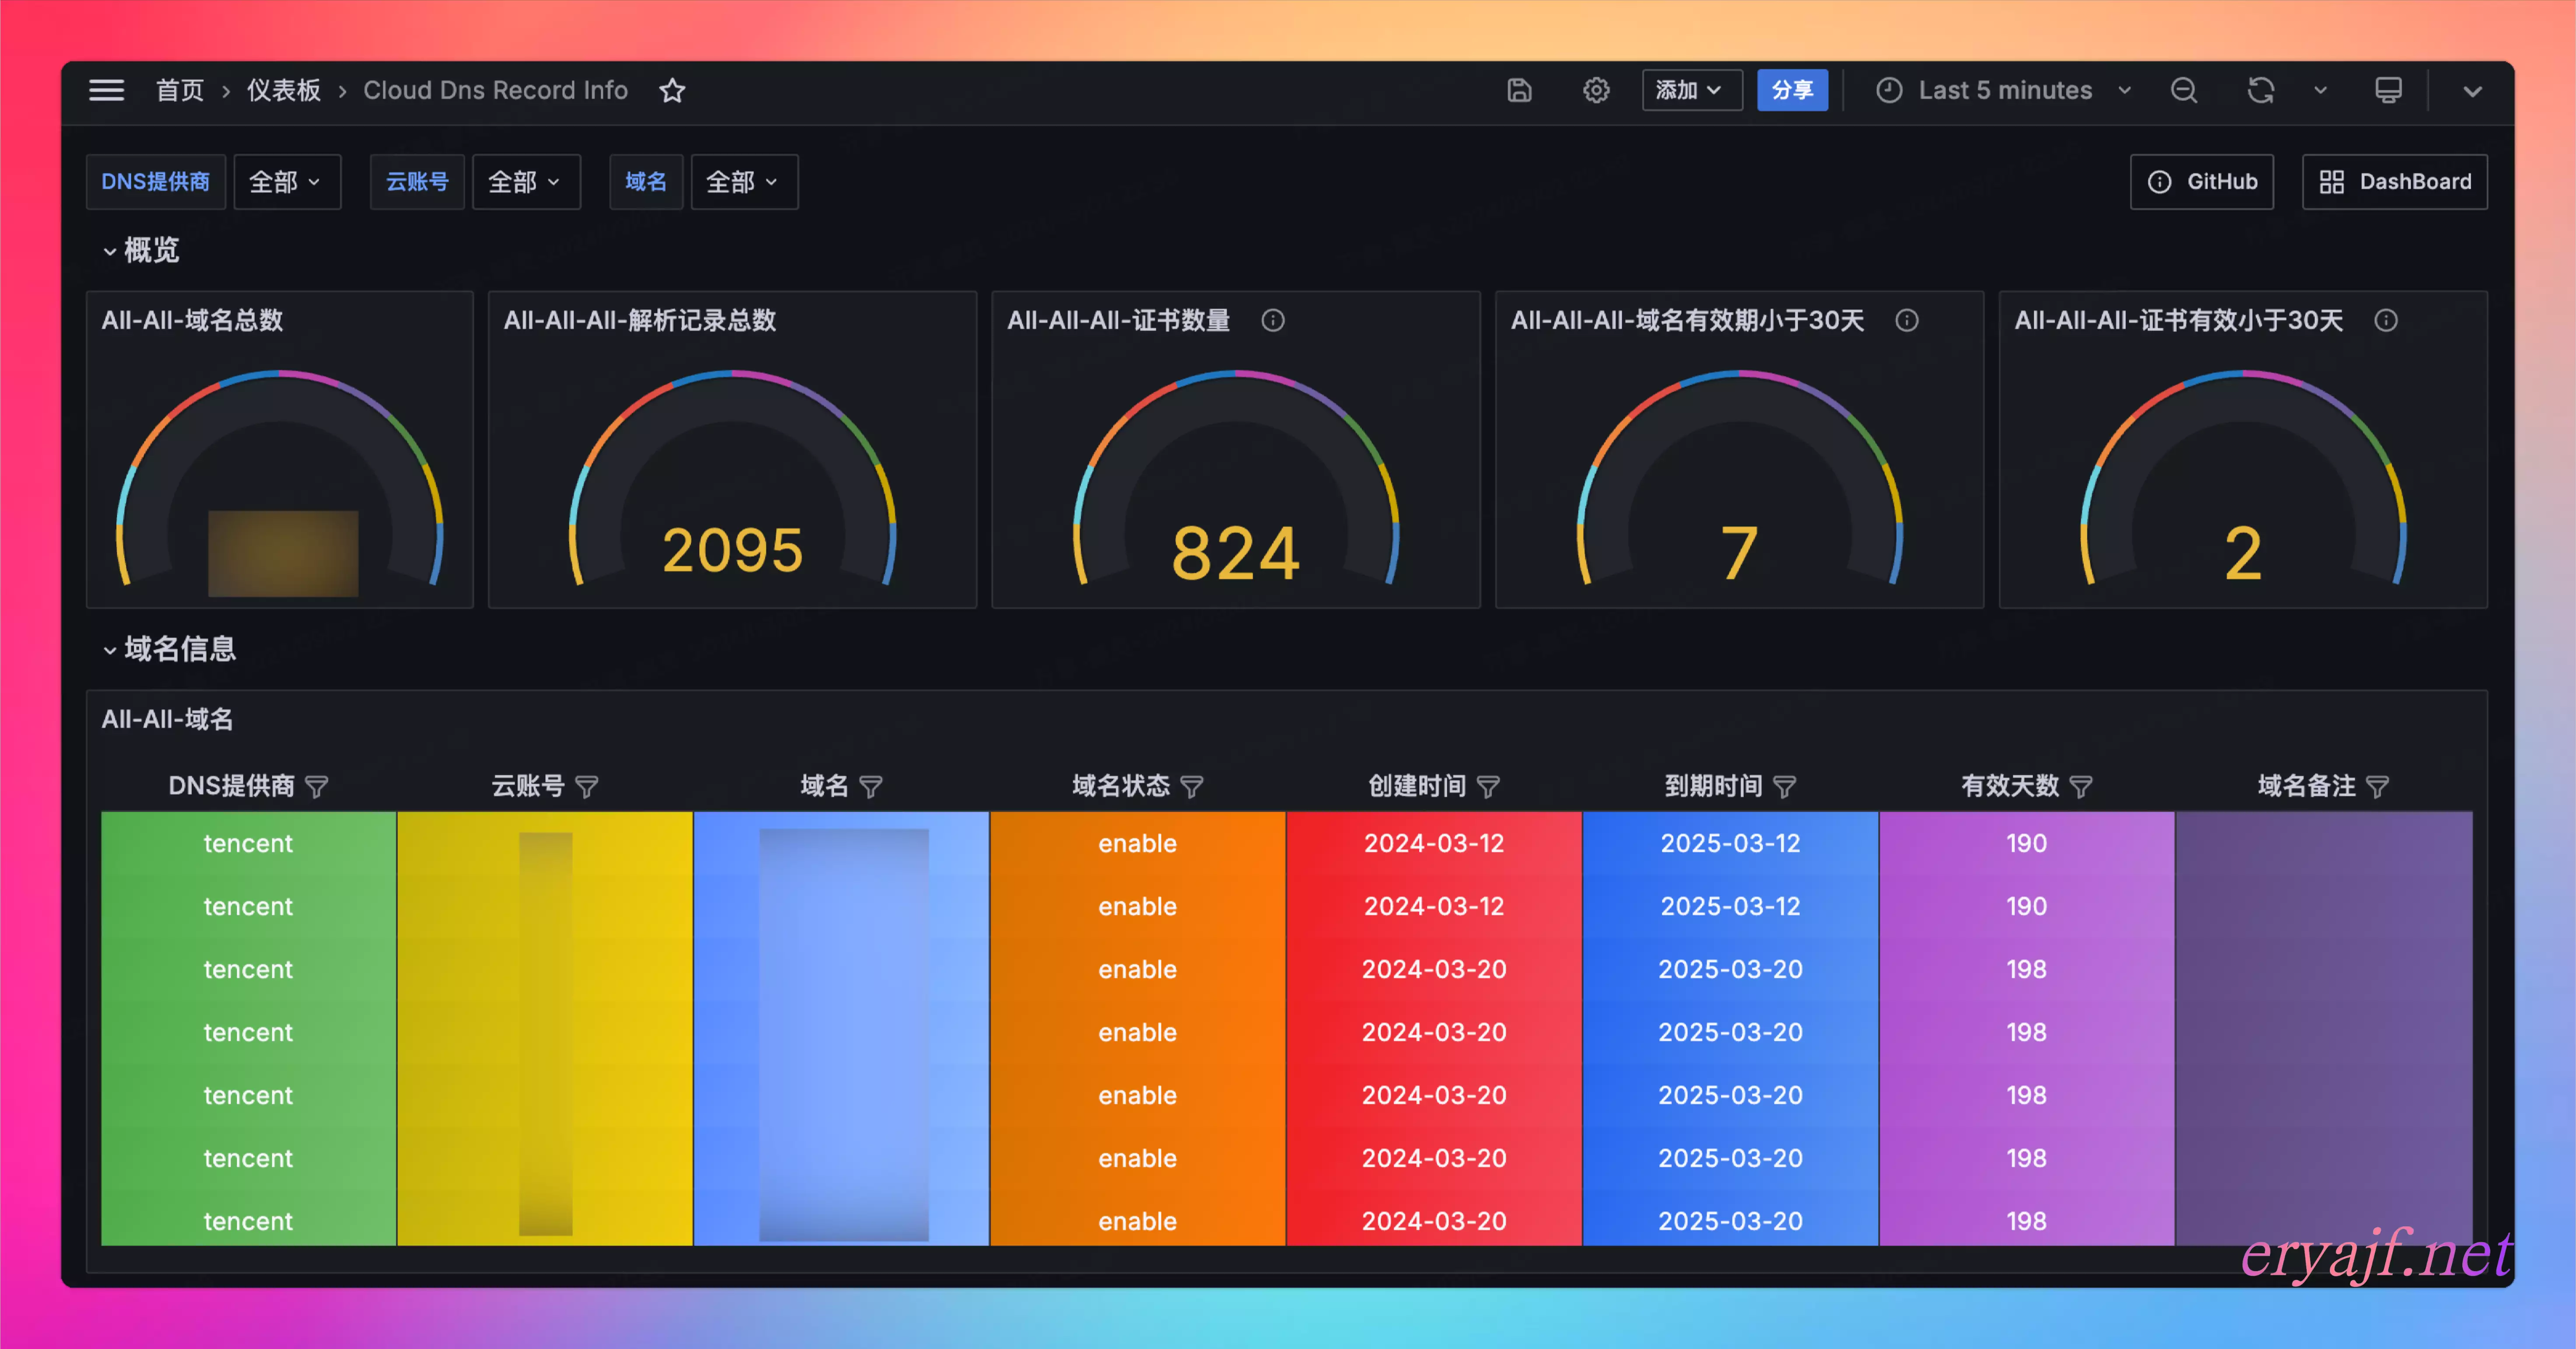Star the Cloud Dns Record Info dashboard
2576x1349 pixels.
click(x=672, y=91)
